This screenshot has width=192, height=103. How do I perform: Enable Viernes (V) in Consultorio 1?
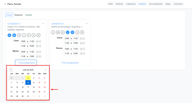(x=29, y=35)
